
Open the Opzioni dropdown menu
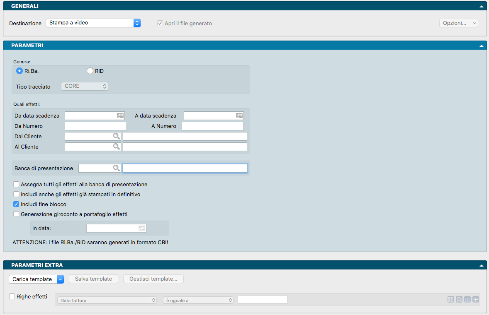[x=458, y=23]
